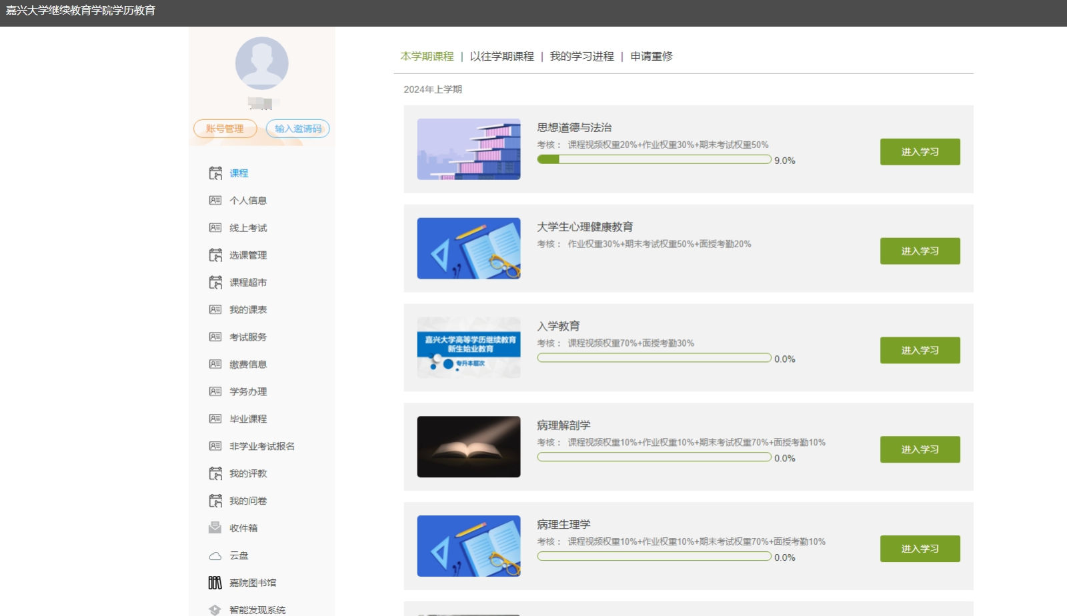Click the 线上考试 sidebar icon
This screenshot has width=1067, height=616.
point(215,228)
